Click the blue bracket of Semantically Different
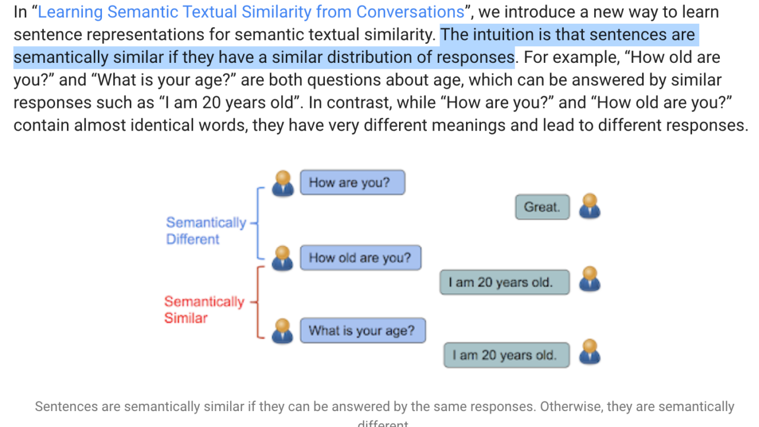Image resolution: width=759 pixels, height=427 pixels. point(259,223)
